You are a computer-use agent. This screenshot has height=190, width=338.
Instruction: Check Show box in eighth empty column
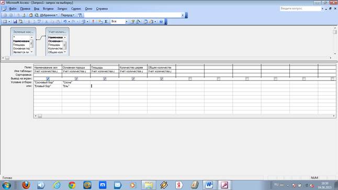[x=247, y=79]
